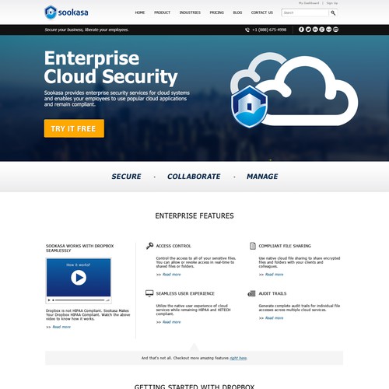The width and height of the screenshot is (389, 389).
Task: Click the last round icon in social bar
Action: click(335, 30)
